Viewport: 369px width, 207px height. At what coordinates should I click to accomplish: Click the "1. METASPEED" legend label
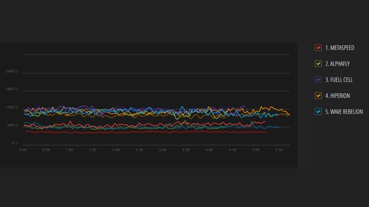point(339,48)
